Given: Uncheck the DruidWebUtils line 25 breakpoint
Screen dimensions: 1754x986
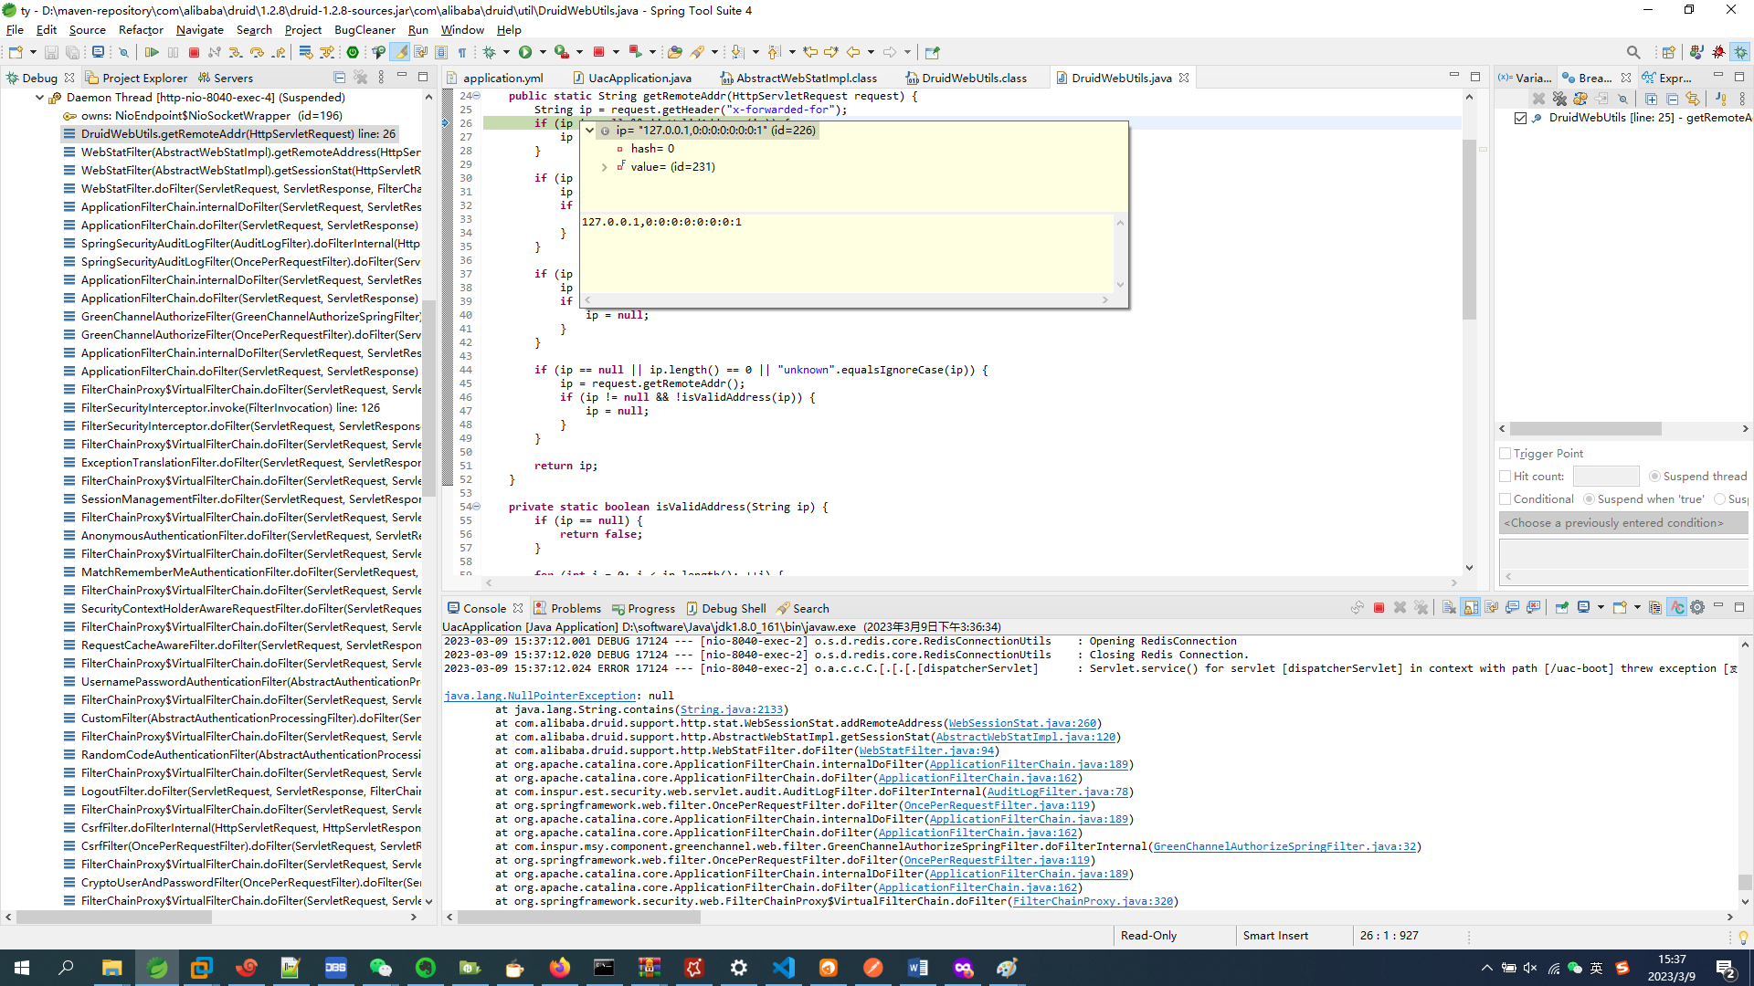Looking at the screenshot, I should point(1520,118).
